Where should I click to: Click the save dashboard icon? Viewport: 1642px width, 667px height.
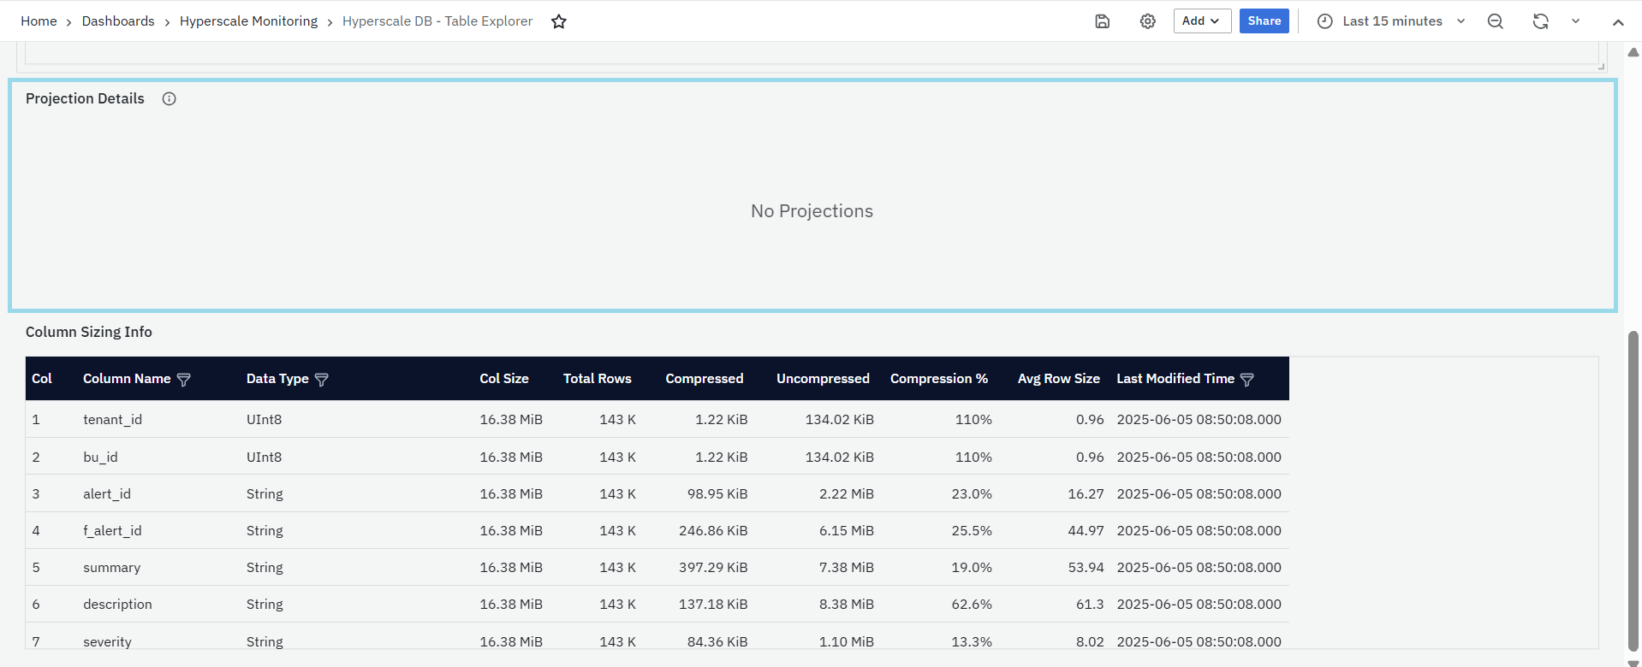click(x=1103, y=21)
